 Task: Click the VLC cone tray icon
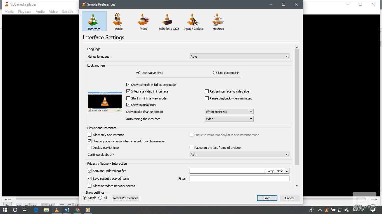[327, 210]
